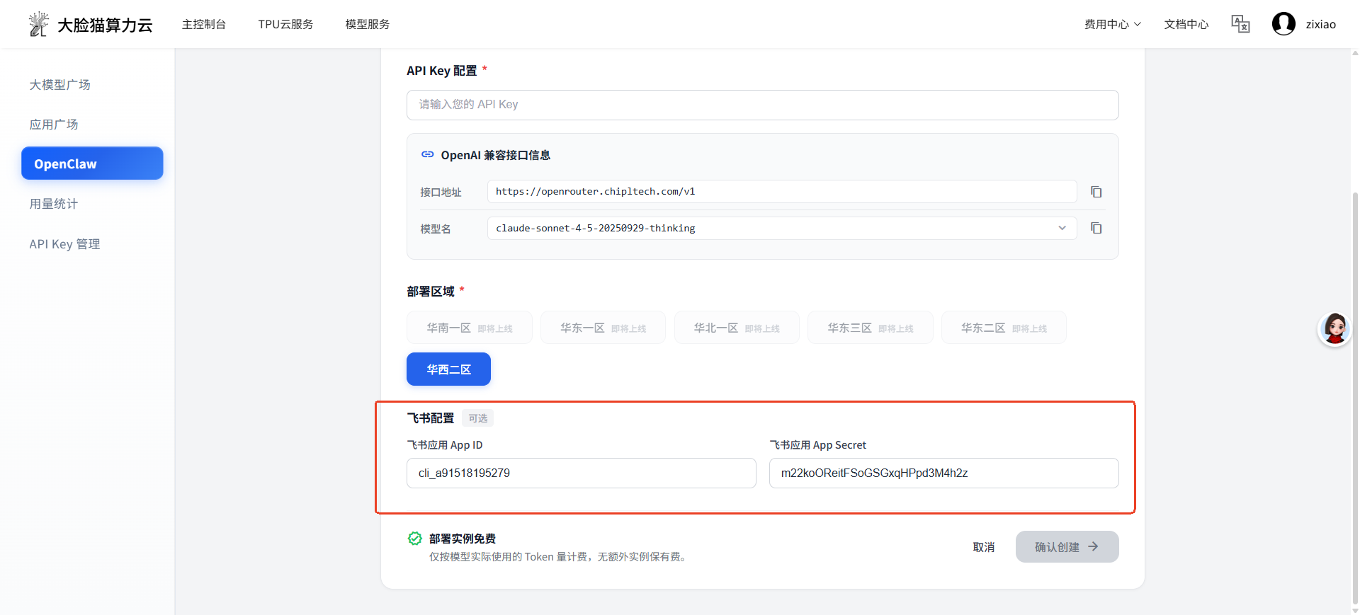Copy the 模型名 value with copy icon
Screen dimensions: 1360x615
pos(1096,228)
